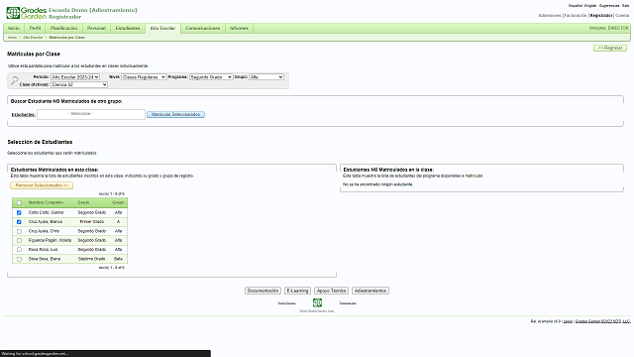Screen dimensions: 634x357
Task: Click the magnifying glass search icon
Action: click(x=15, y=80)
